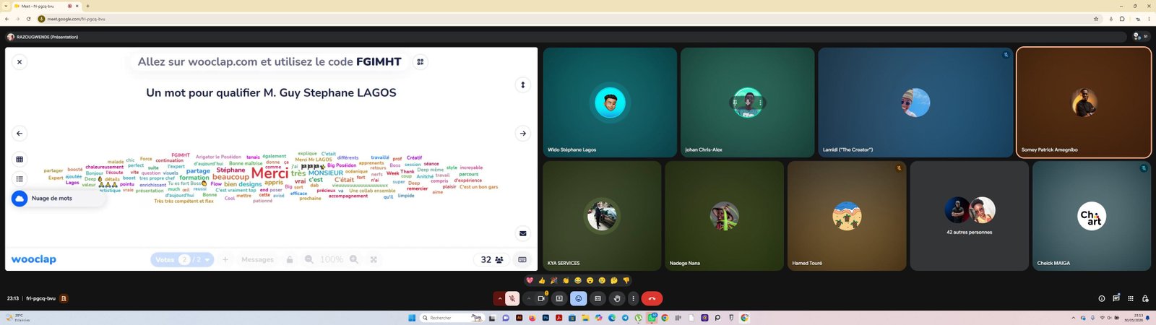
Task: Open the Messages tab in Wooclap
Action: tap(257, 259)
